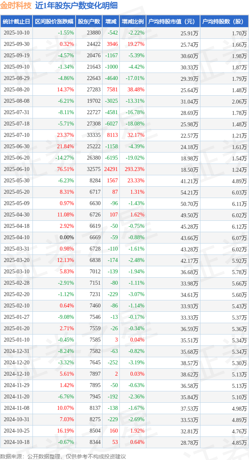Click the 户均持股数（股） column header
The height and width of the screenshot is (460, 249).
click(x=224, y=22)
